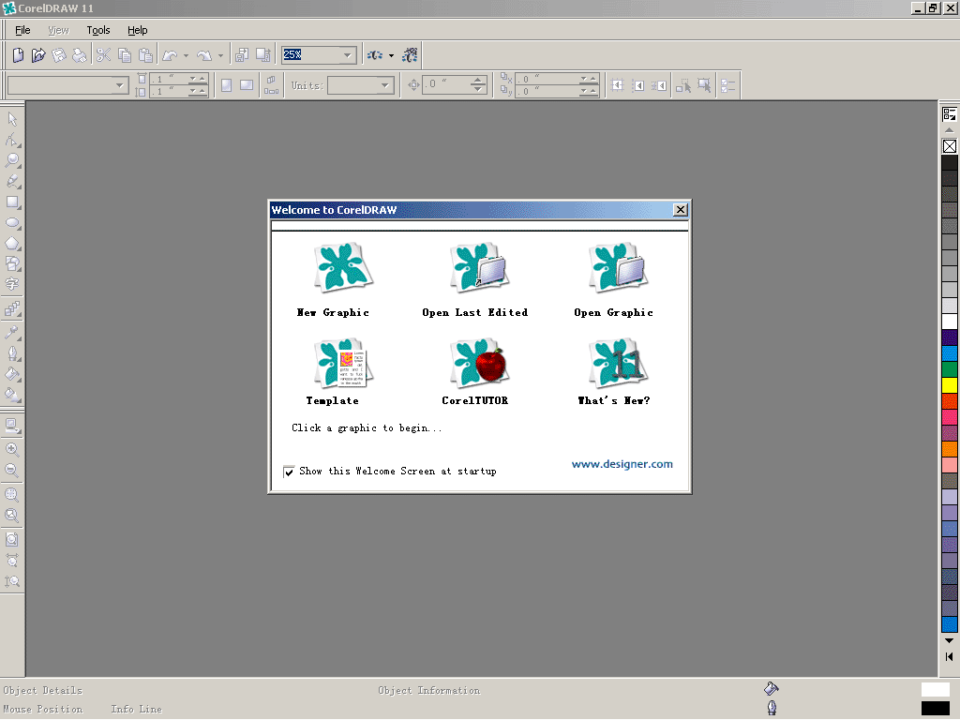This screenshot has width=960, height=720.
Task: Open the Help menu
Action: 137,30
